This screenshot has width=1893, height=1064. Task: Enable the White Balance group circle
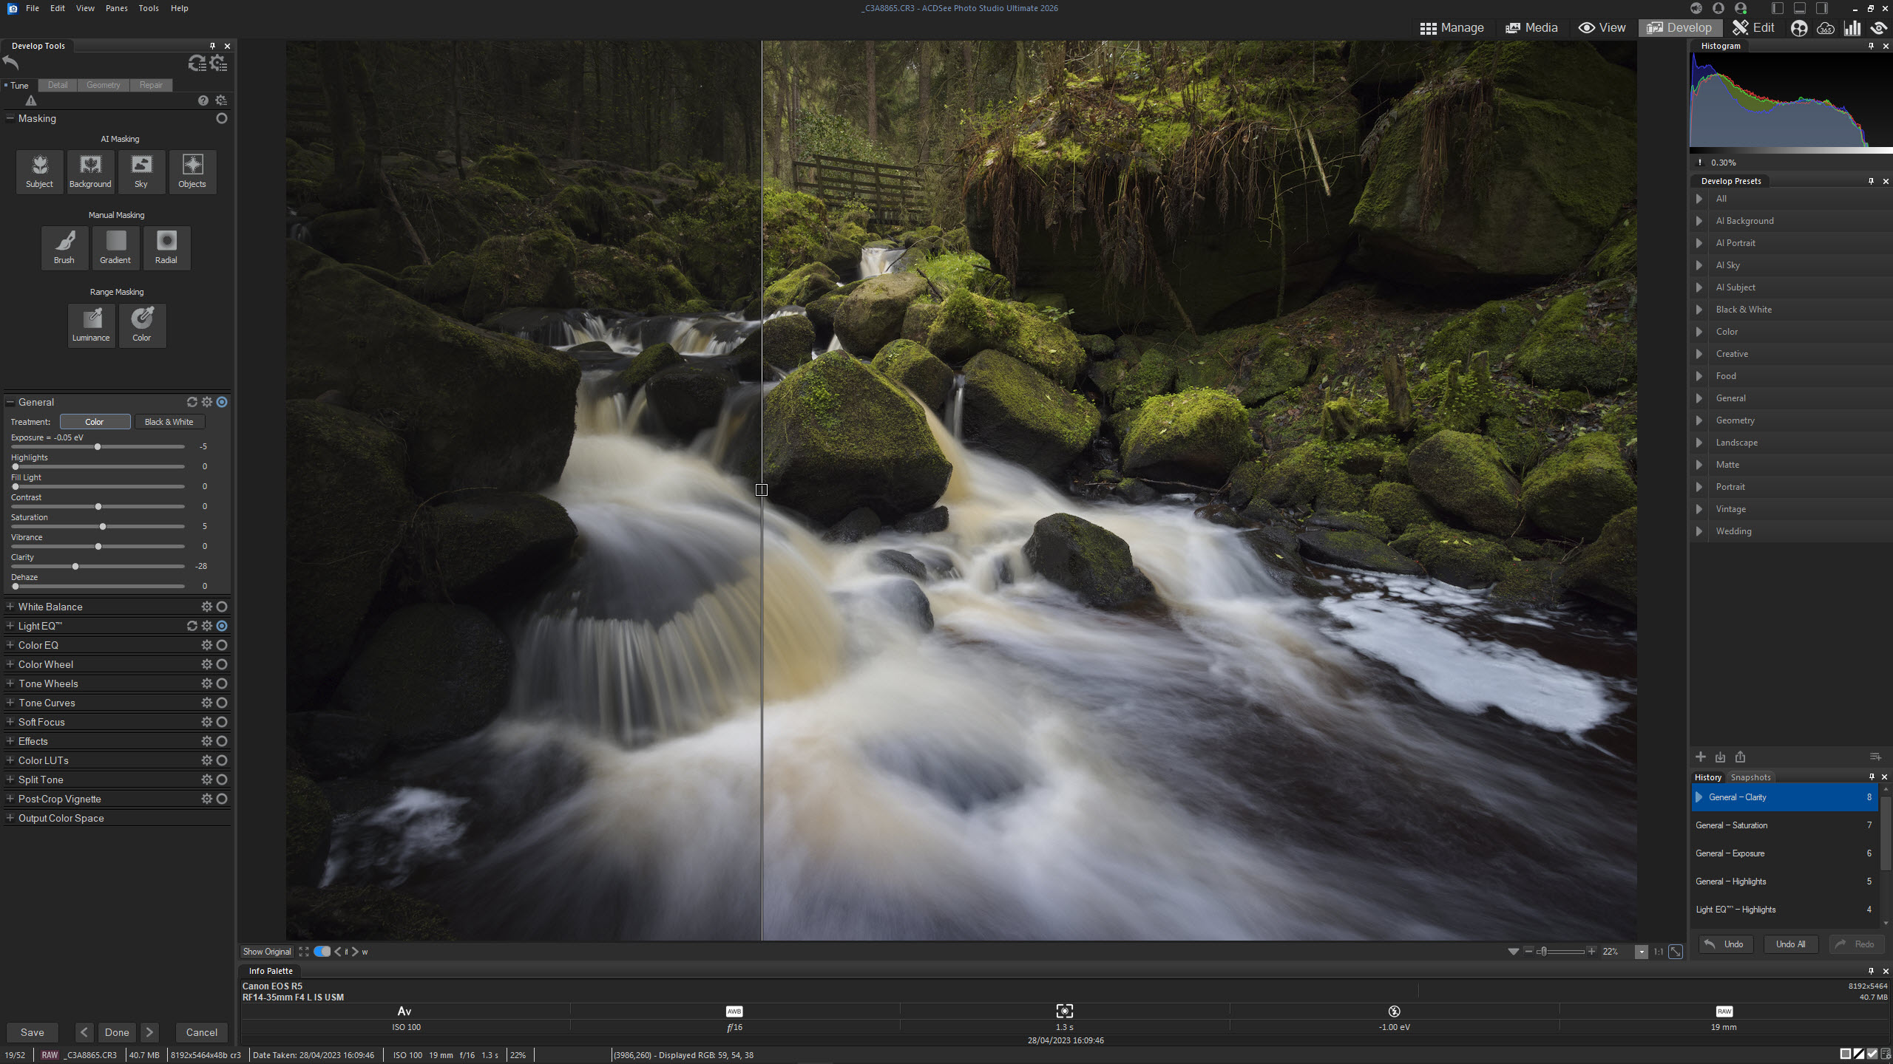tap(222, 607)
